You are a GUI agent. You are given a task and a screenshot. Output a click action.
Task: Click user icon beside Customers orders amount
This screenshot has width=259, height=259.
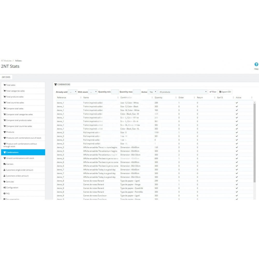(4, 176)
